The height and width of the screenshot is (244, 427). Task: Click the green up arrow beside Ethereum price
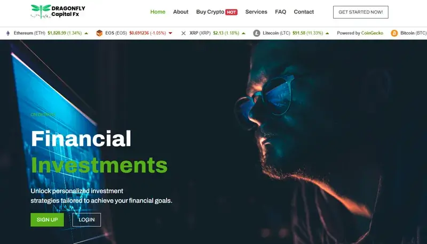pos(86,33)
